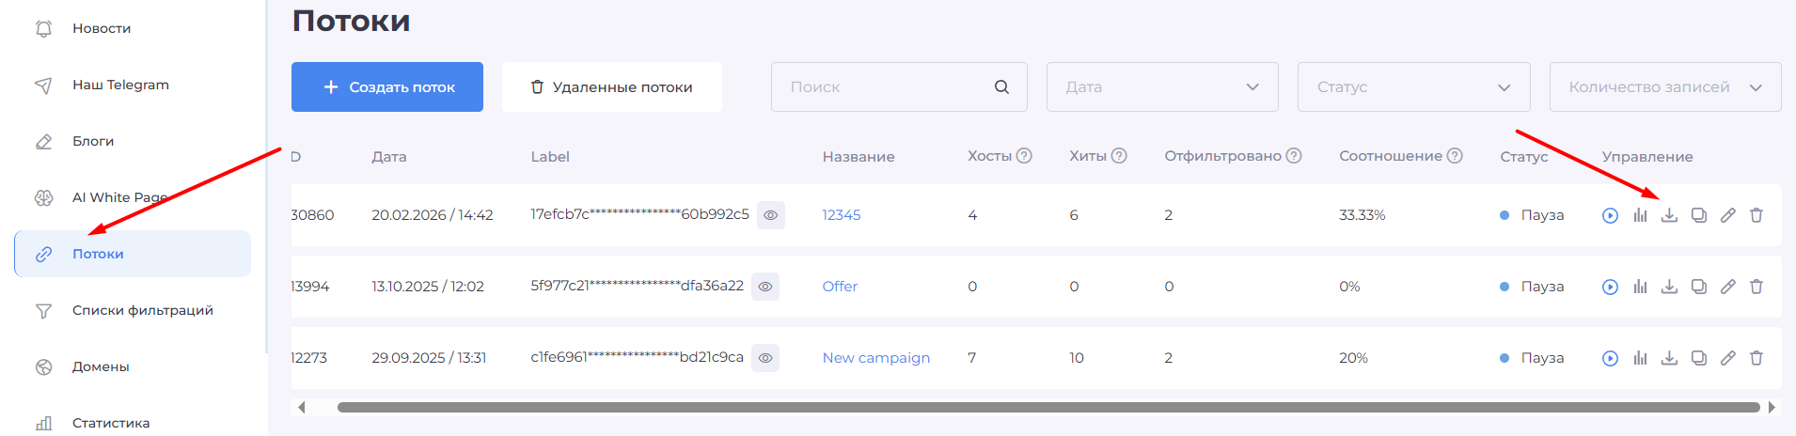Open the Статус filter dropdown
This screenshot has height=436, width=1796.
pyautogui.click(x=1413, y=86)
